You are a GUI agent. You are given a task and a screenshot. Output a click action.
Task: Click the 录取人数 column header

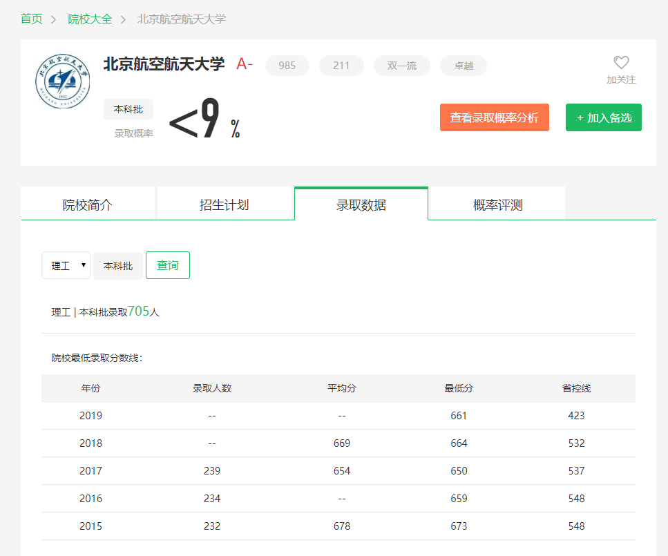[212, 388]
